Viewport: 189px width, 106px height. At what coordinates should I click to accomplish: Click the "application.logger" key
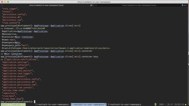pos(14,68)
